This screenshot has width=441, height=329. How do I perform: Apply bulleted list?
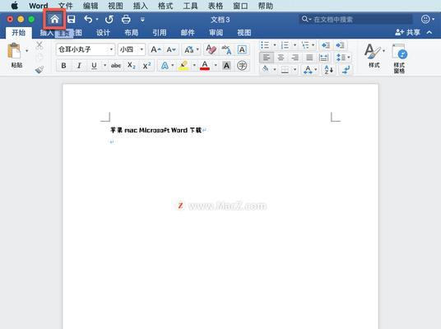pos(265,45)
